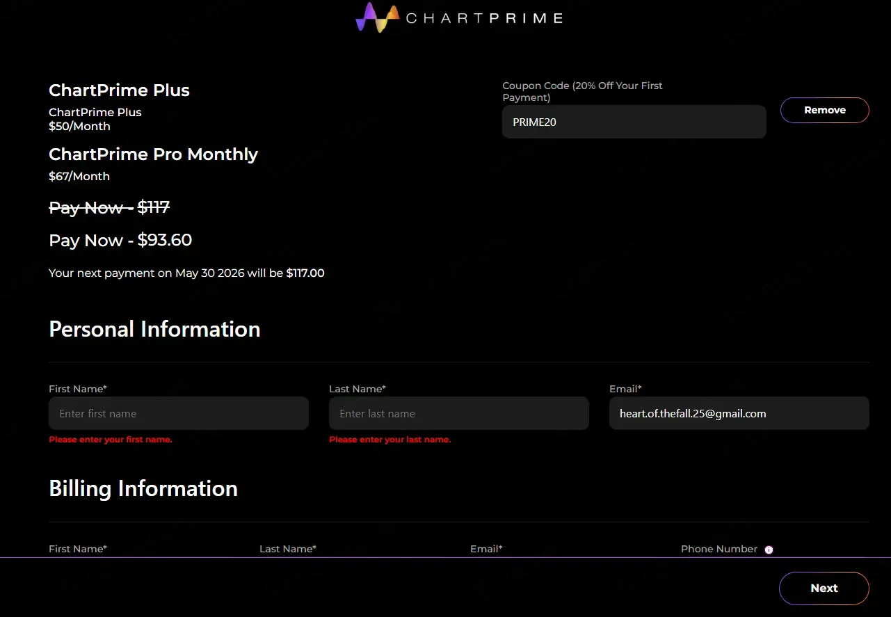Click the 'Please enter your last name' error
The height and width of the screenshot is (617, 891).
(x=390, y=440)
